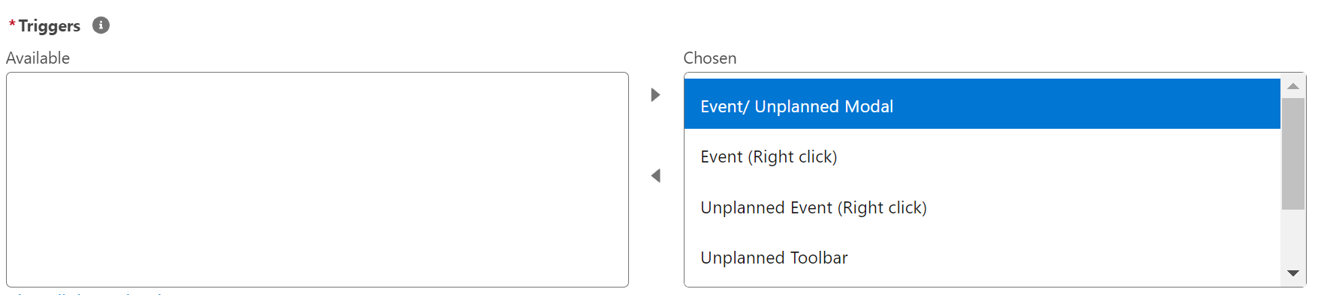
Task: Choose Unplanned Event (Right click) option
Action: 982,207
